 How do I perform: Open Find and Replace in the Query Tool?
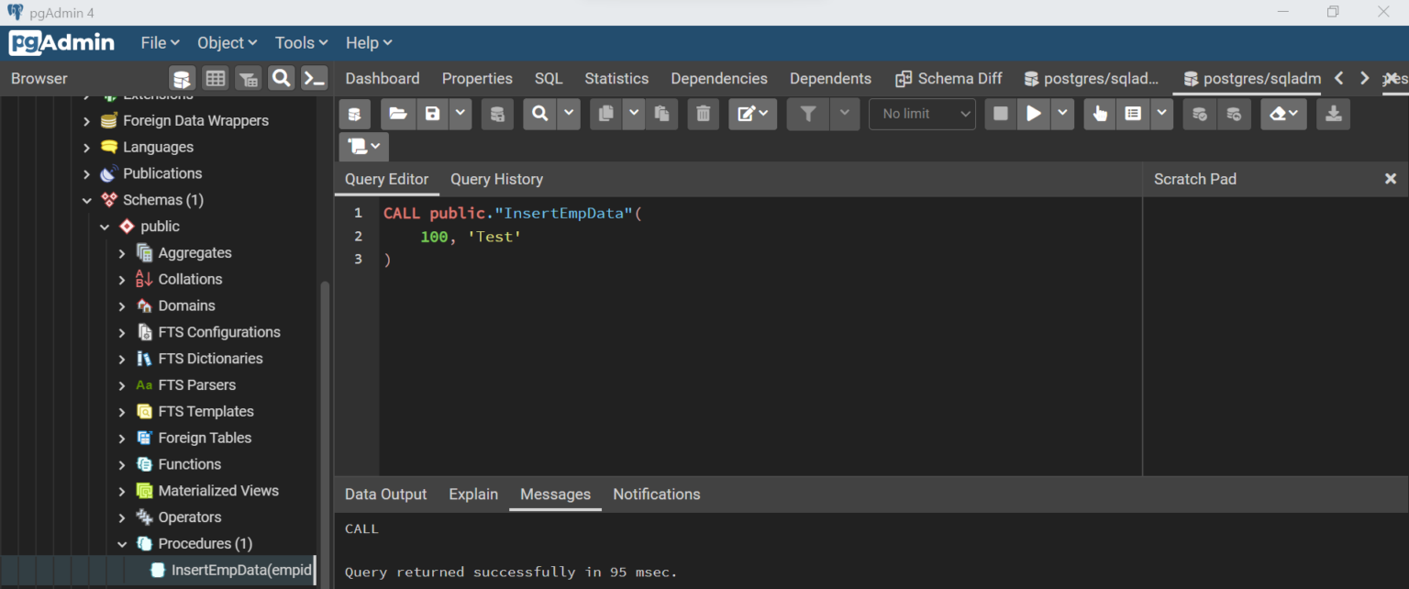click(538, 114)
